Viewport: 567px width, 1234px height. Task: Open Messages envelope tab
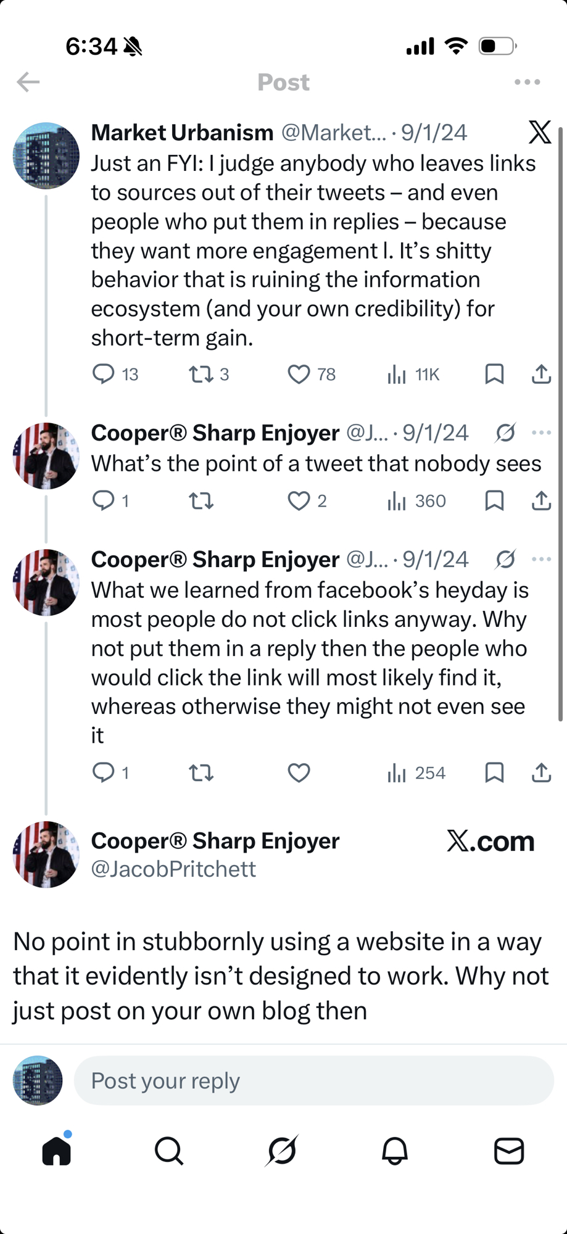point(509,1151)
